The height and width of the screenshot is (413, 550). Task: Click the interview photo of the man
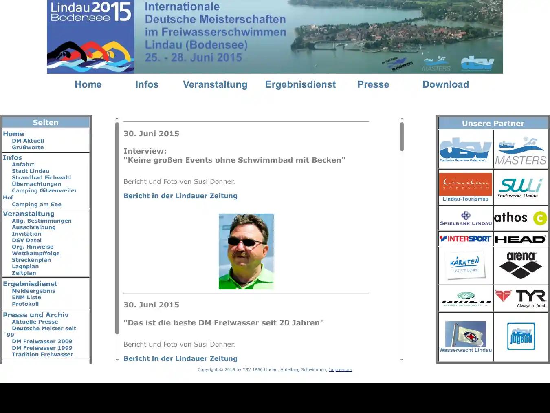coord(246,251)
